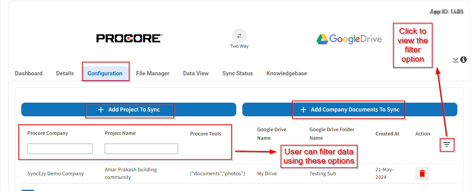
Task: Open the Dashboard tab
Action: click(x=29, y=73)
